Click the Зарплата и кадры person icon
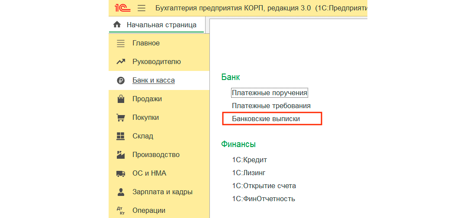Image resolution: width=476 pixels, height=218 pixels. tap(121, 192)
